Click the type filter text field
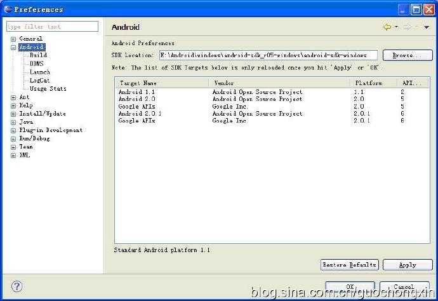This screenshot has width=438, height=301. [52, 27]
